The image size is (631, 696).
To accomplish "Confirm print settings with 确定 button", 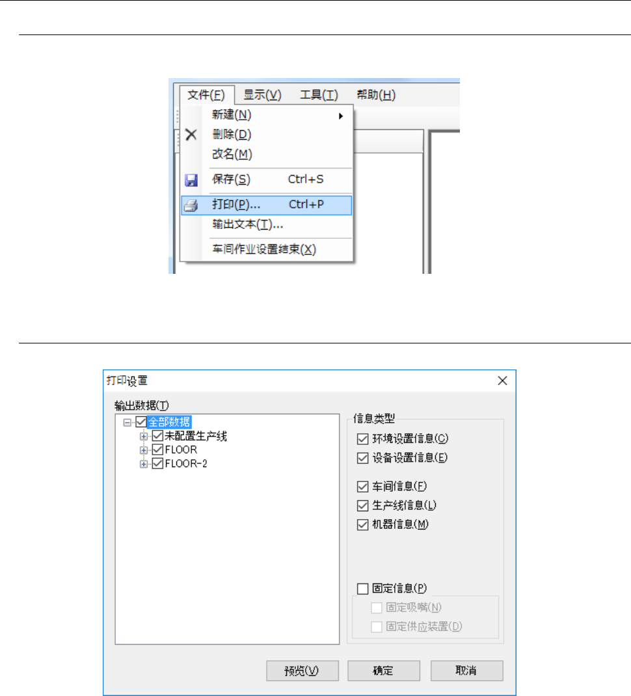I will coord(384,670).
